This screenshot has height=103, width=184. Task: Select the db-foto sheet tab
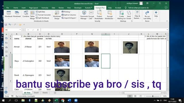pos(27,93)
